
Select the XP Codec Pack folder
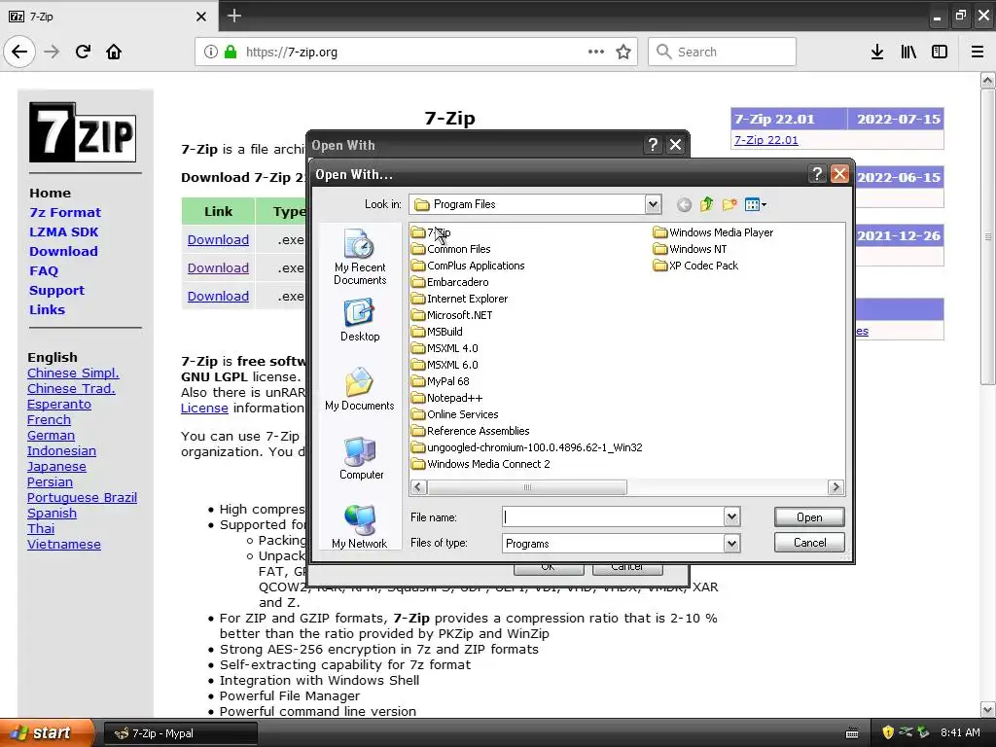point(695,266)
